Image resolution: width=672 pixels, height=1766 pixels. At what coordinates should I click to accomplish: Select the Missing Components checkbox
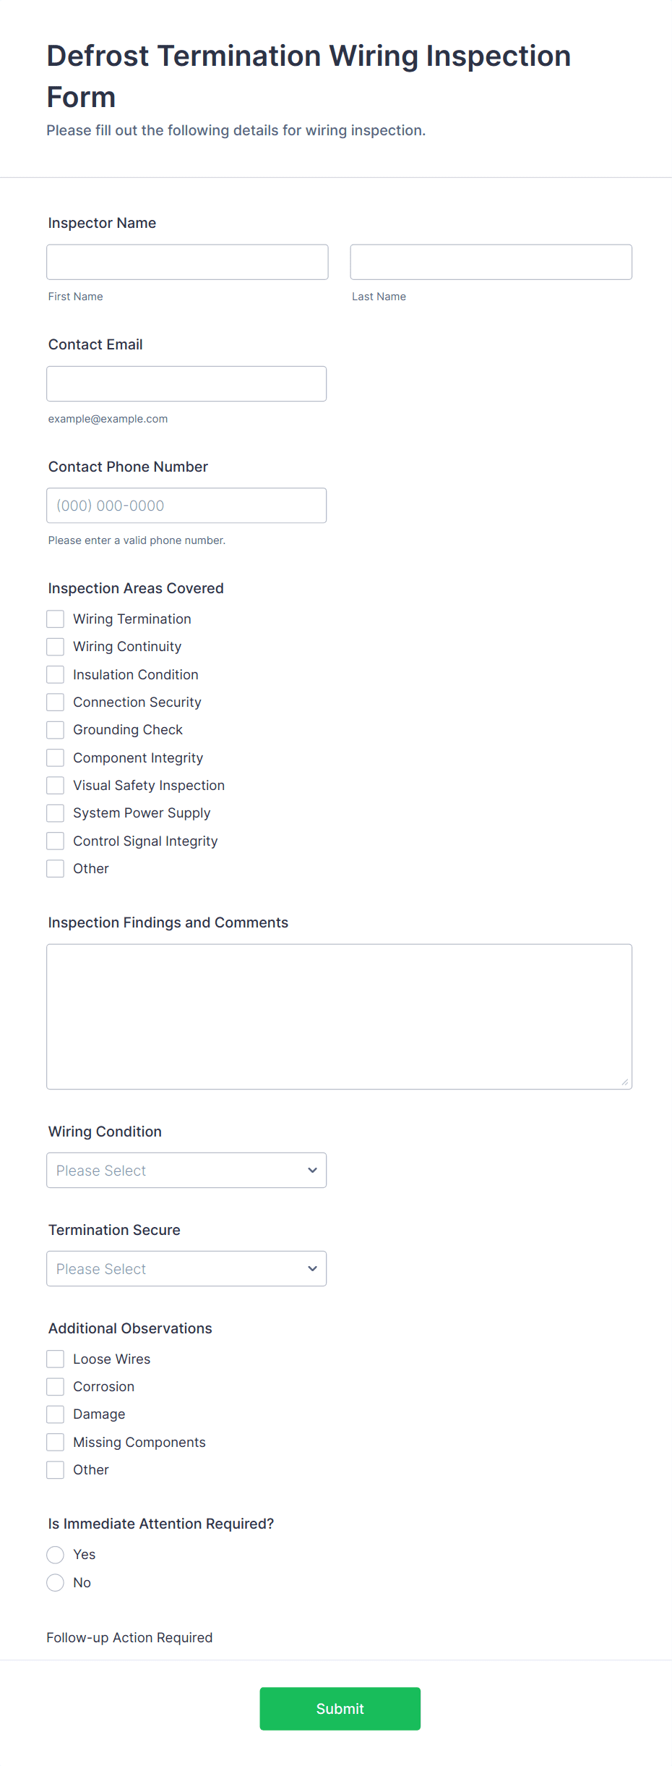pyautogui.click(x=56, y=1443)
